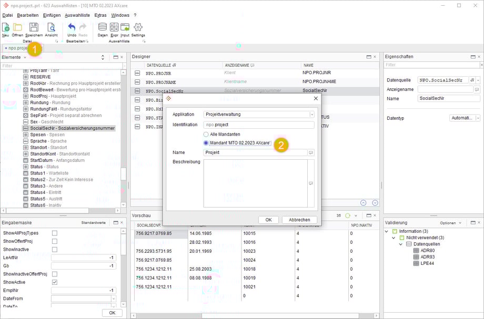Toggle ShowInactiveOffertProj checkbox
The height and width of the screenshot is (319, 484).
click(x=55, y=274)
